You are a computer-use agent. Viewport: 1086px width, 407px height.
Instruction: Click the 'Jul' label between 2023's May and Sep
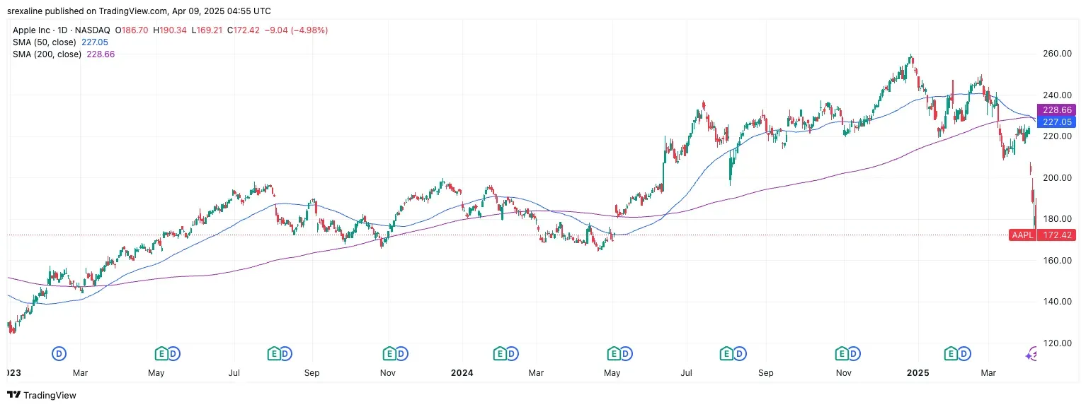[x=235, y=372]
